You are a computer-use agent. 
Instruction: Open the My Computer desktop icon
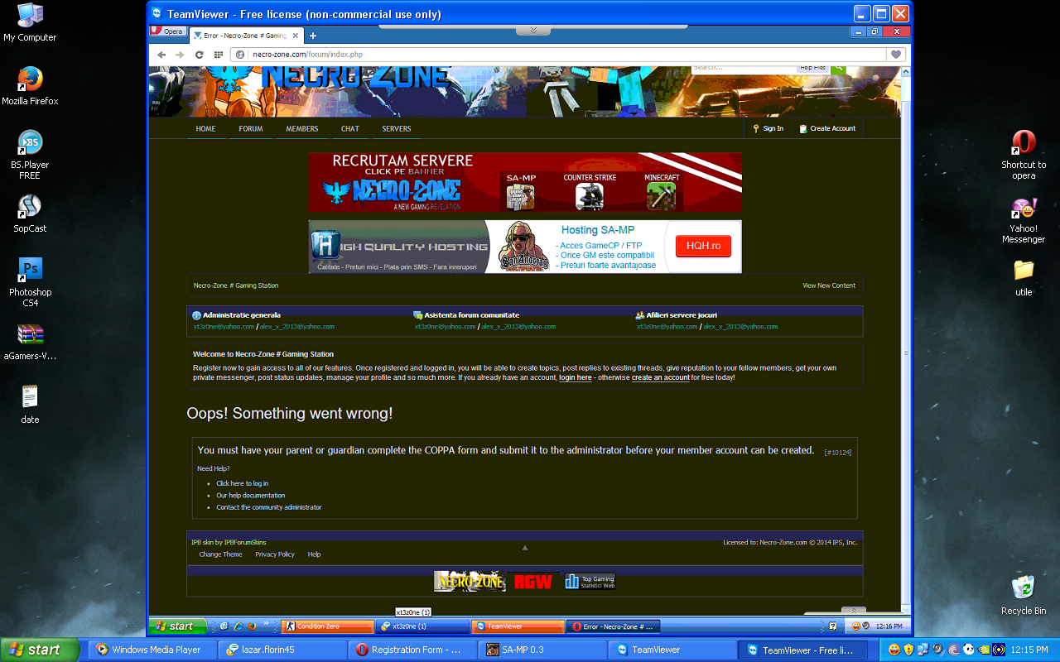click(30, 22)
